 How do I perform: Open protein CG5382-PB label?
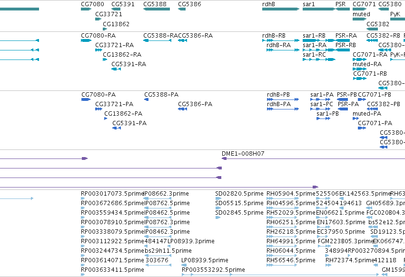coord(384,104)
